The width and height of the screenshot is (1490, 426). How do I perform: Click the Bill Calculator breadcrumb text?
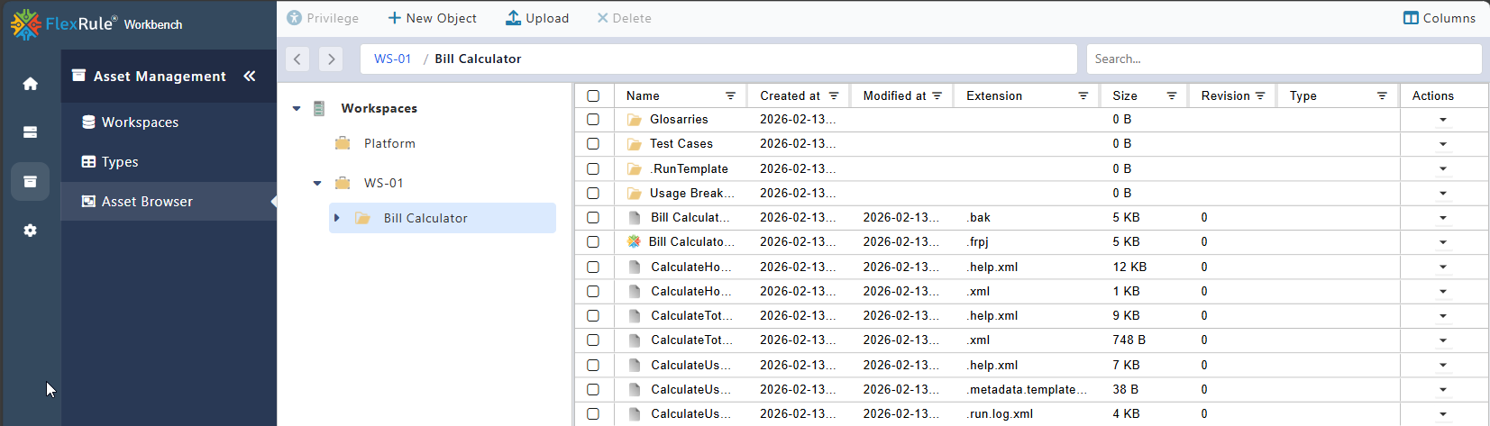(478, 59)
